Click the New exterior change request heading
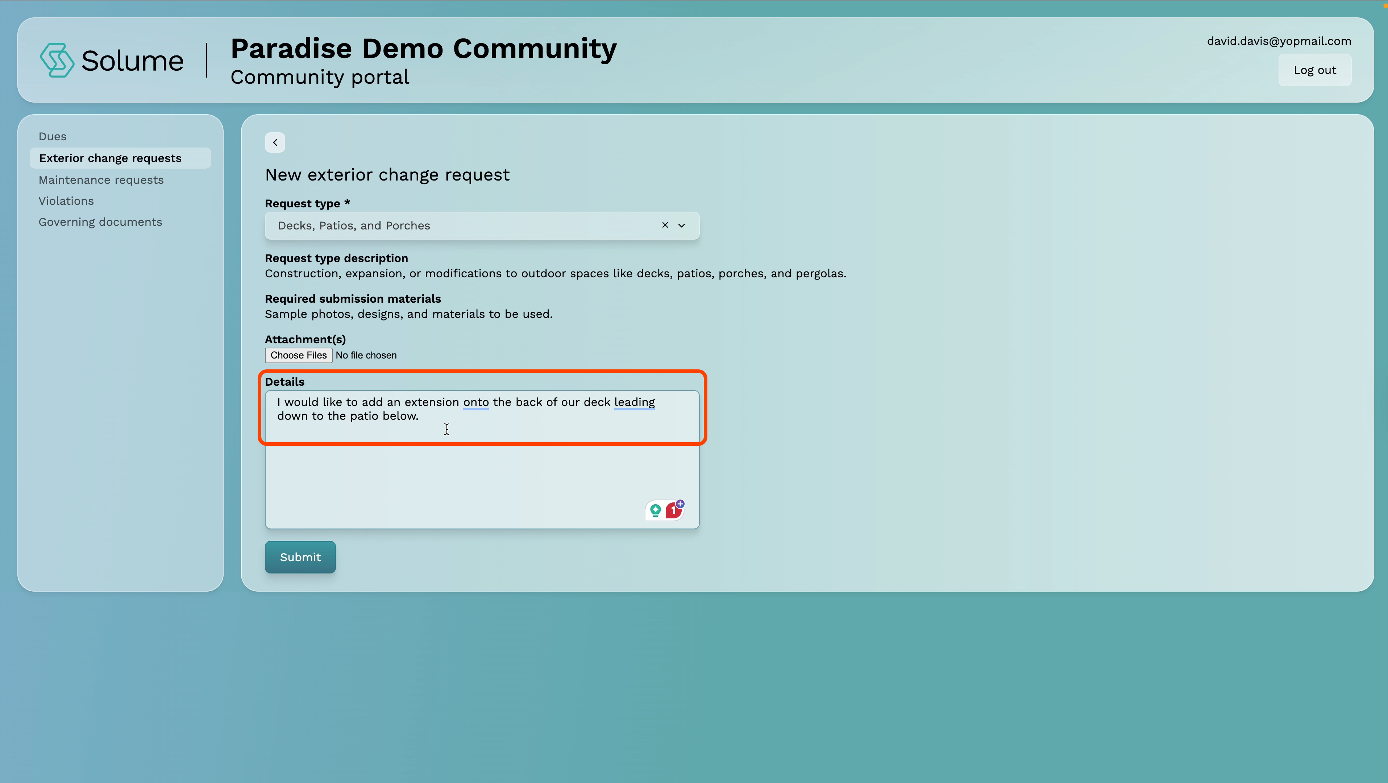The height and width of the screenshot is (783, 1388). (x=387, y=175)
